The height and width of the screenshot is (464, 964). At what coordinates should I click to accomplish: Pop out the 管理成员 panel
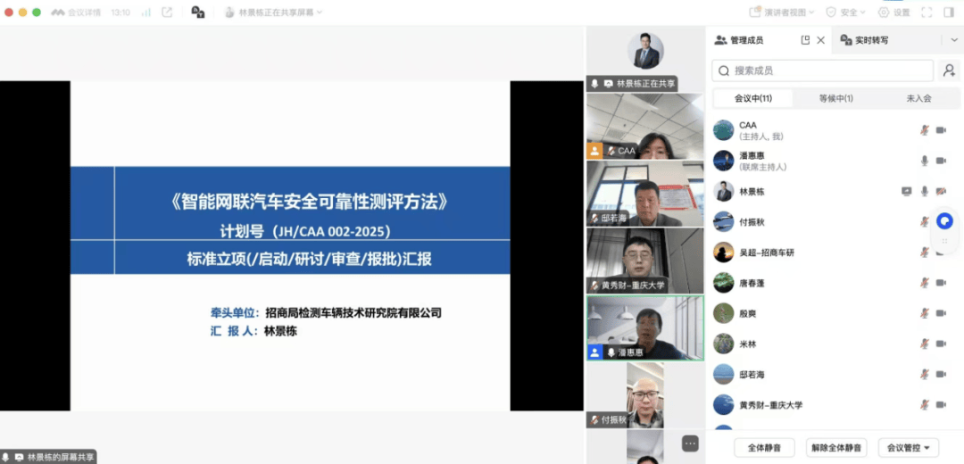click(x=805, y=40)
